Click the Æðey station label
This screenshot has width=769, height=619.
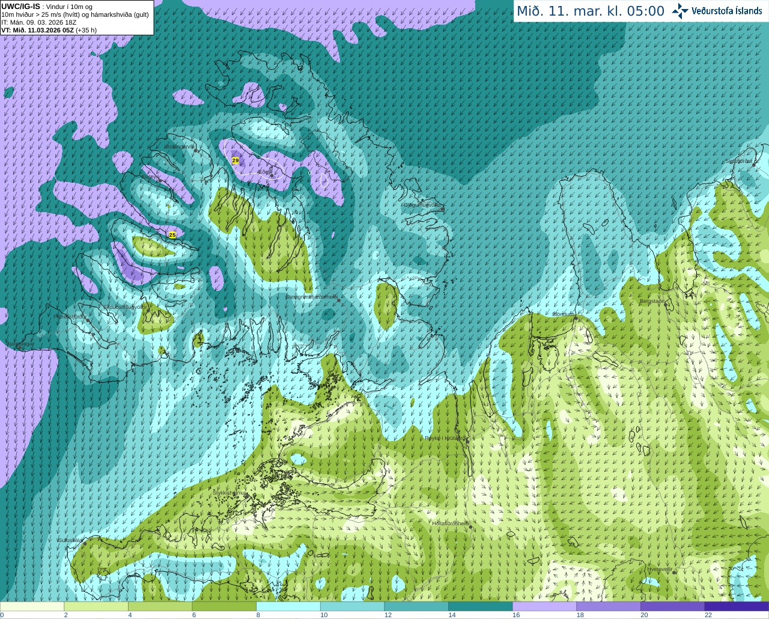(264, 172)
